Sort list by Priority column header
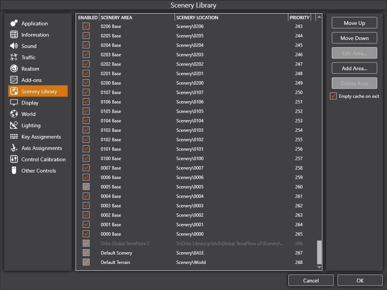This screenshot has height=290, width=387. tap(299, 18)
